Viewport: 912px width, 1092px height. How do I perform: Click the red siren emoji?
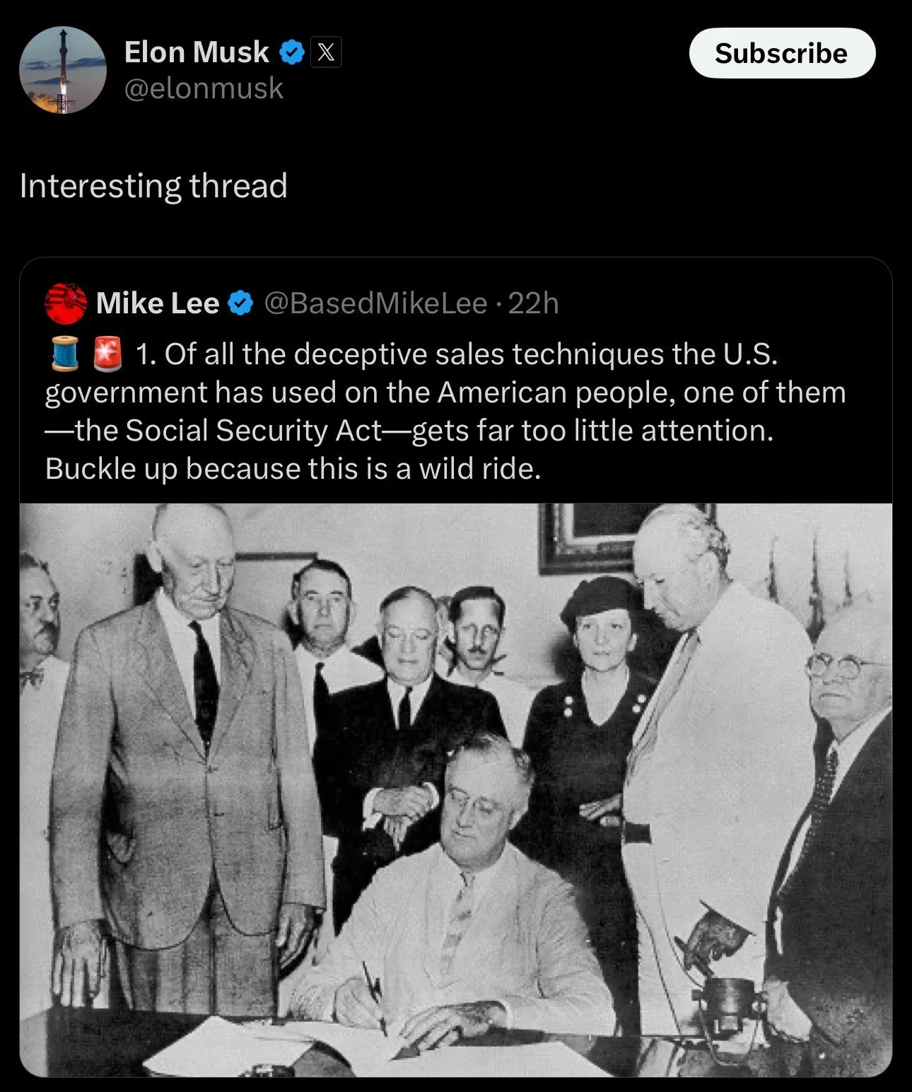pyautogui.click(x=108, y=354)
